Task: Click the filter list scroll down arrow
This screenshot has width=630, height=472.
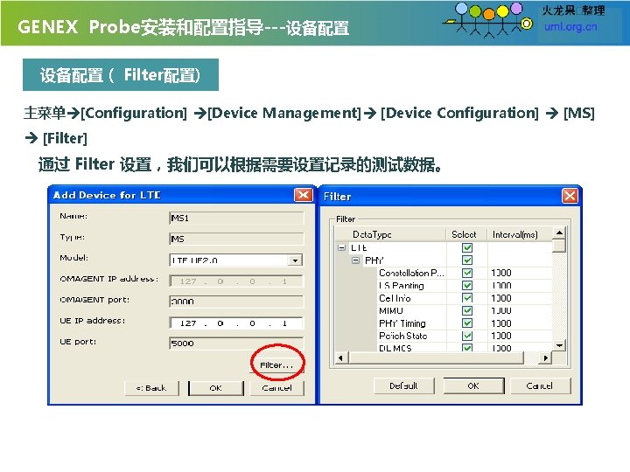Action: (x=559, y=344)
